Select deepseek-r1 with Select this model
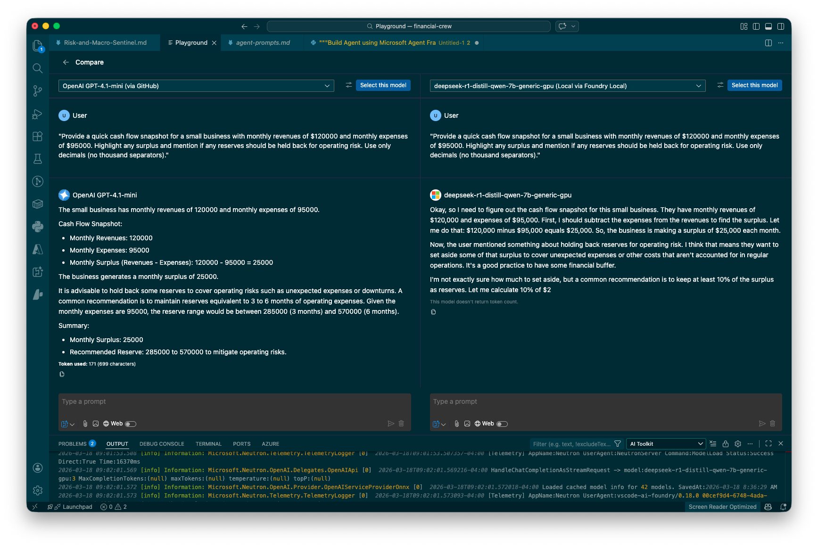Image resolution: width=818 pixels, height=547 pixels. (x=755, y=85)
